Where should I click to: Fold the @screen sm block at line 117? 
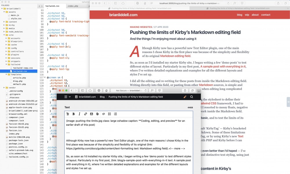point(45,78)
